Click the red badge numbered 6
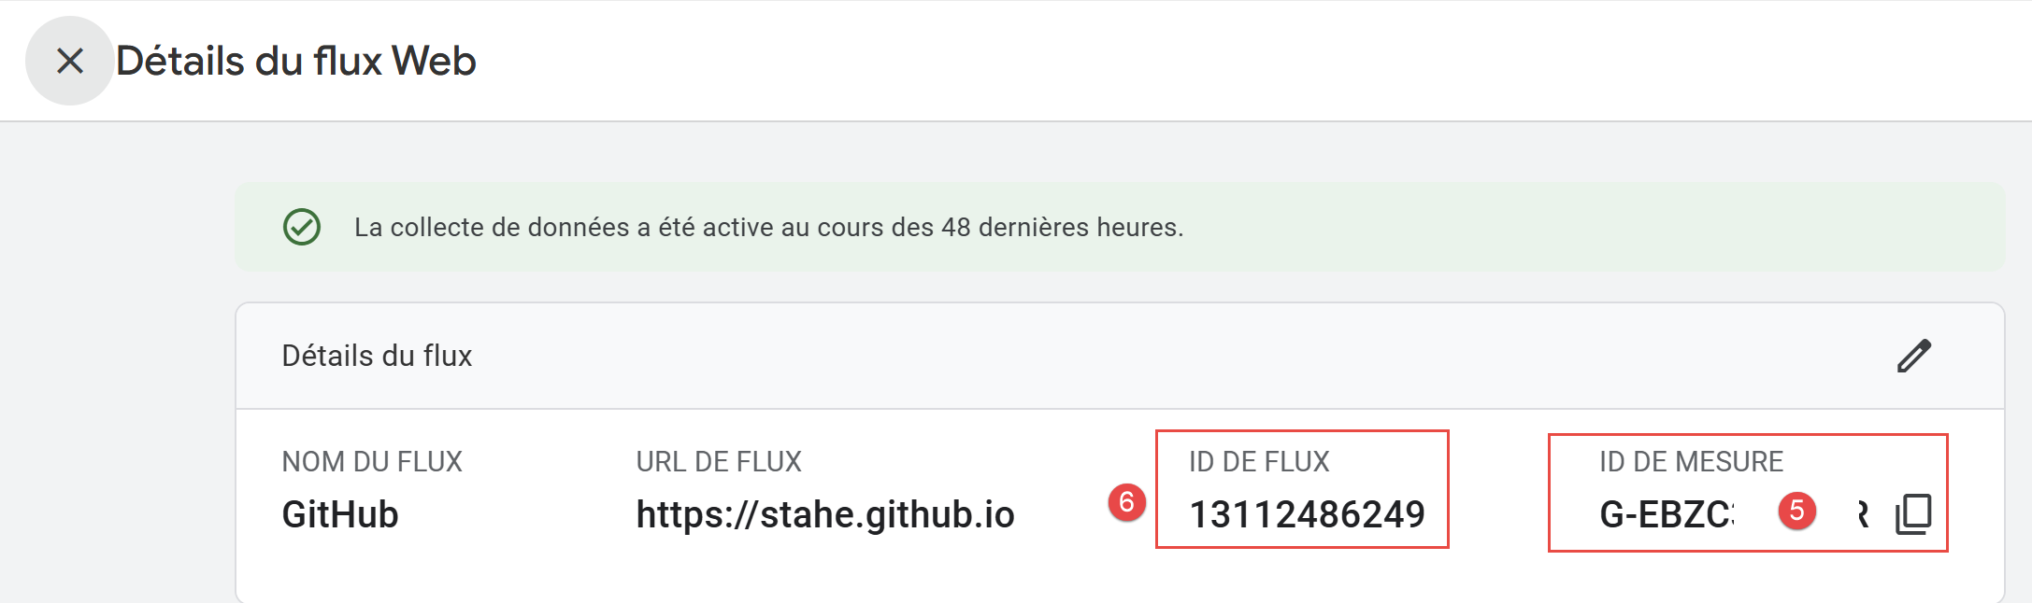This screenshot has width=2032, height=603. 1126,503
